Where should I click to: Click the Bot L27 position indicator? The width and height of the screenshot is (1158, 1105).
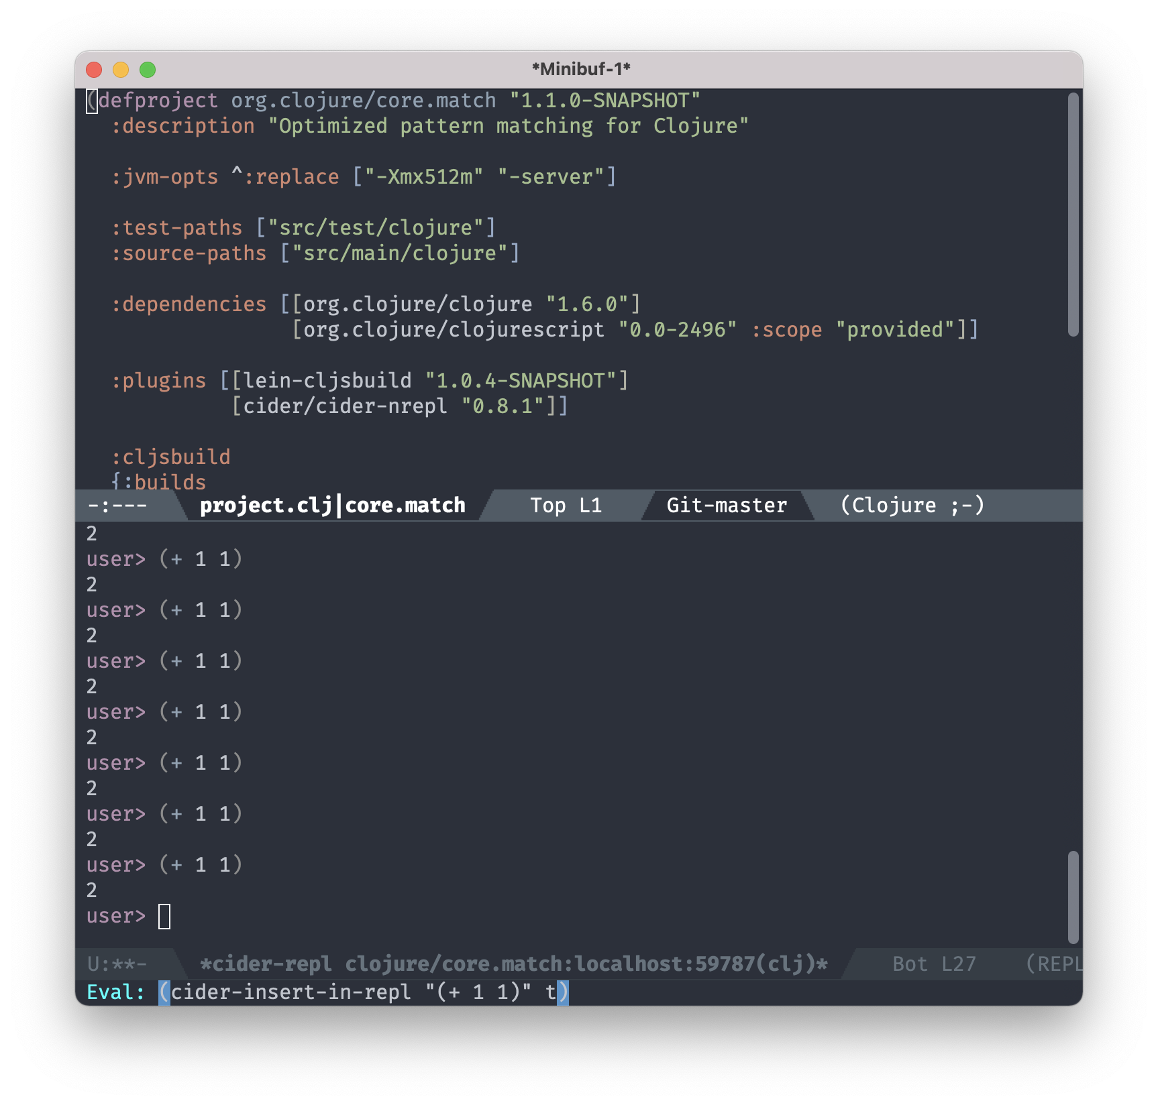pos(934,964)
